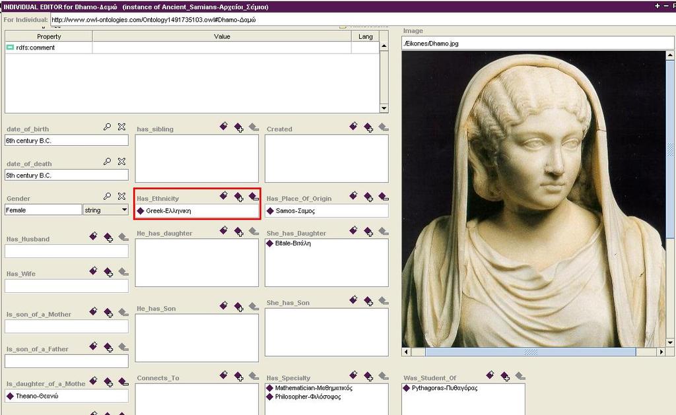Screen dimensions: 676x415
Task: Add existing instance to has_sibling
Action: pos(238,127)
